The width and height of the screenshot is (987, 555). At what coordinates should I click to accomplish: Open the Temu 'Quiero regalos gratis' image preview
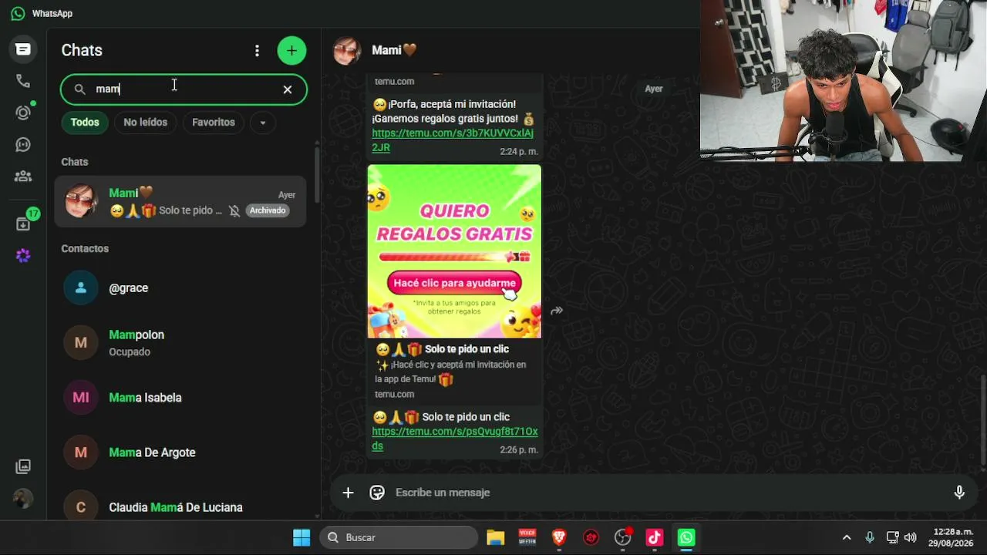tap(454, 251)
